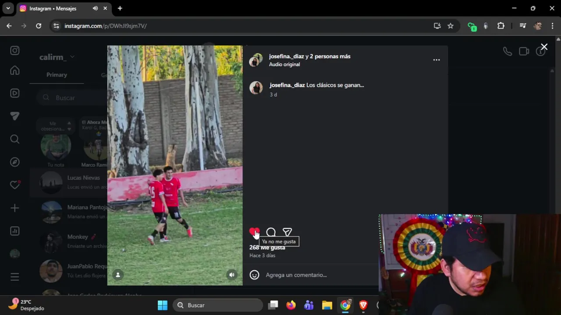Image resolution: width=561 pixels, height=315 pixels.
Task: Go back in Chrome
Action: [9, 26]
